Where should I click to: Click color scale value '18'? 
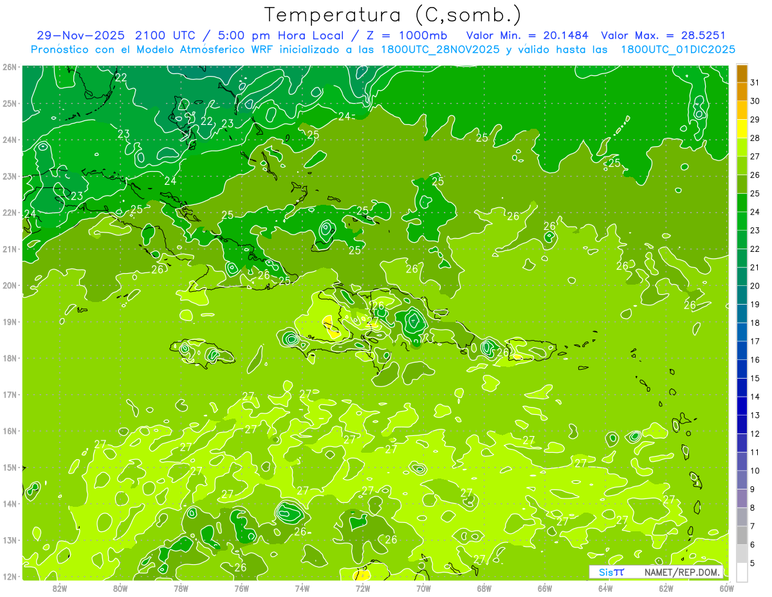pos(755,323)
